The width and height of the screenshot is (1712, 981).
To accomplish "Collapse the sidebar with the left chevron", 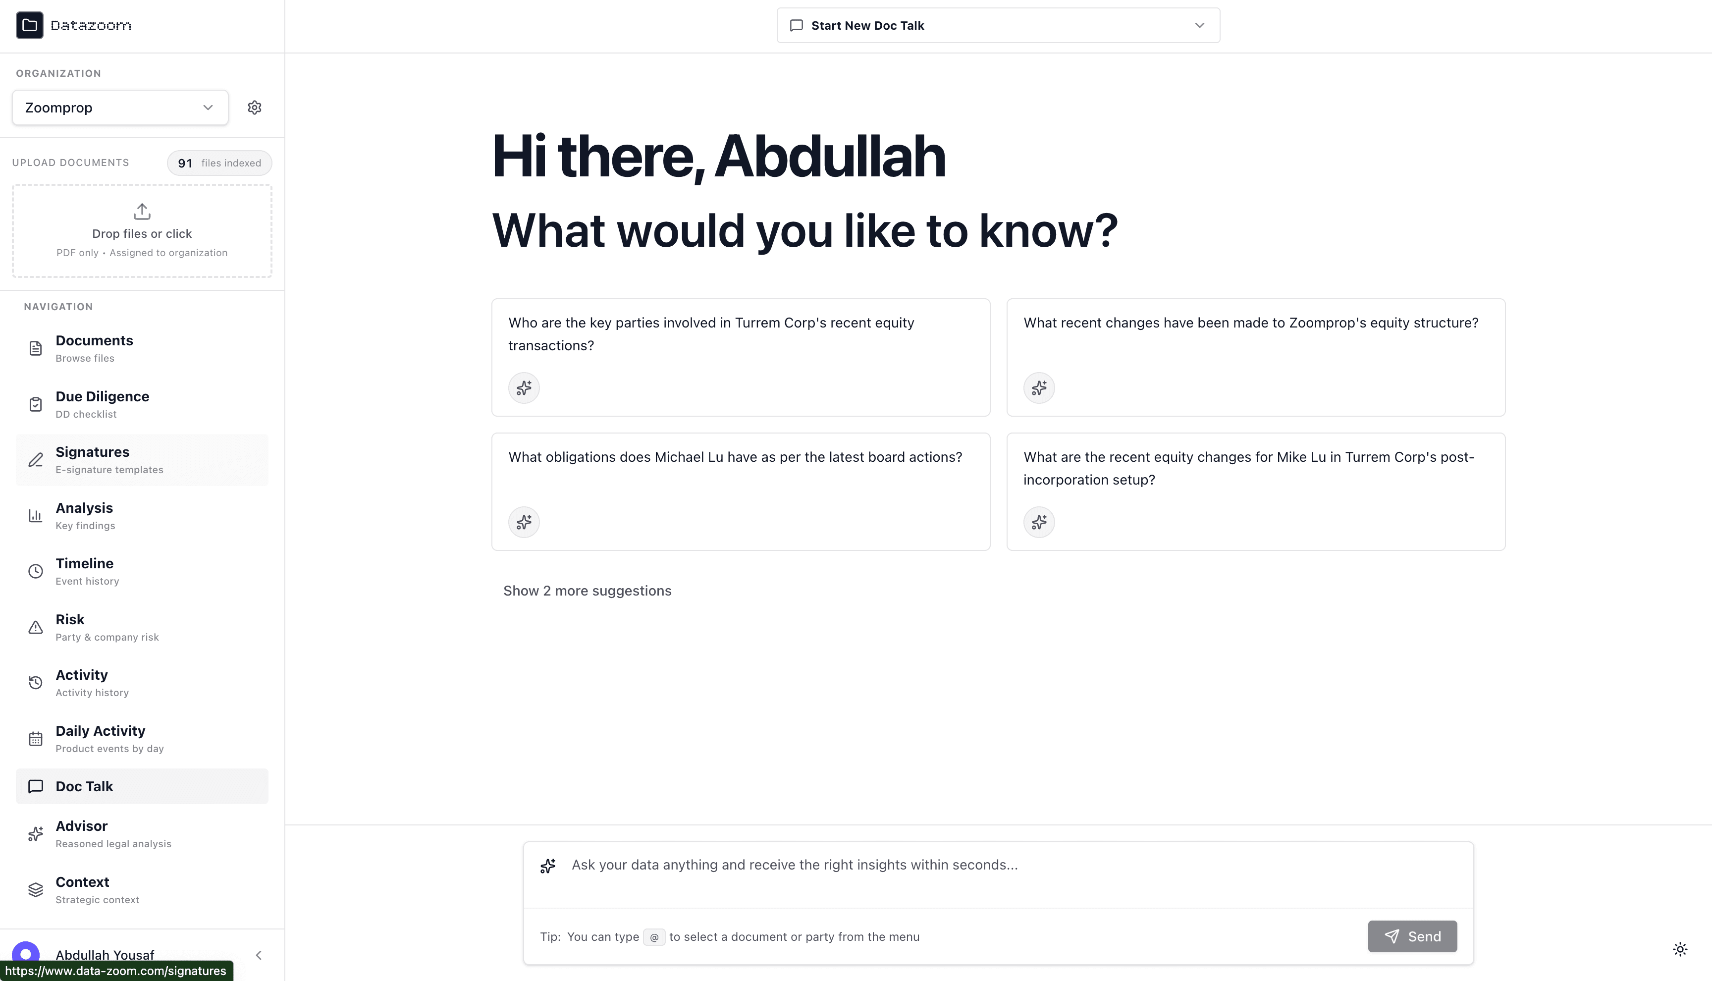I will (x=259, y=955).
